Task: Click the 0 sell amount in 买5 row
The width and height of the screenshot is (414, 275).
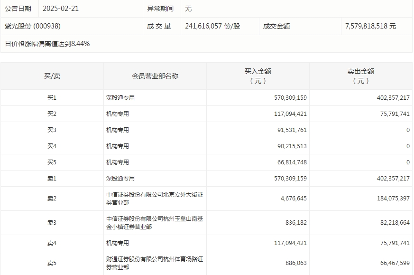Action: (x=408, y=162)
